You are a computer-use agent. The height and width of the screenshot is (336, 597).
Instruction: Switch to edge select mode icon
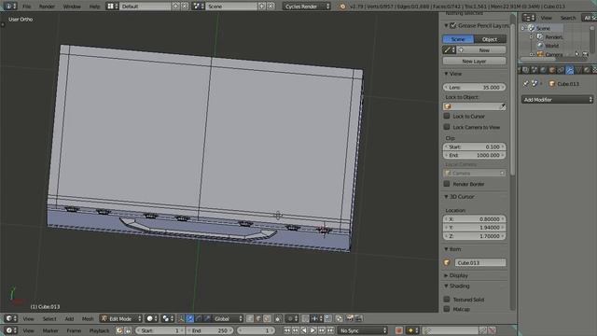(258, 318)
